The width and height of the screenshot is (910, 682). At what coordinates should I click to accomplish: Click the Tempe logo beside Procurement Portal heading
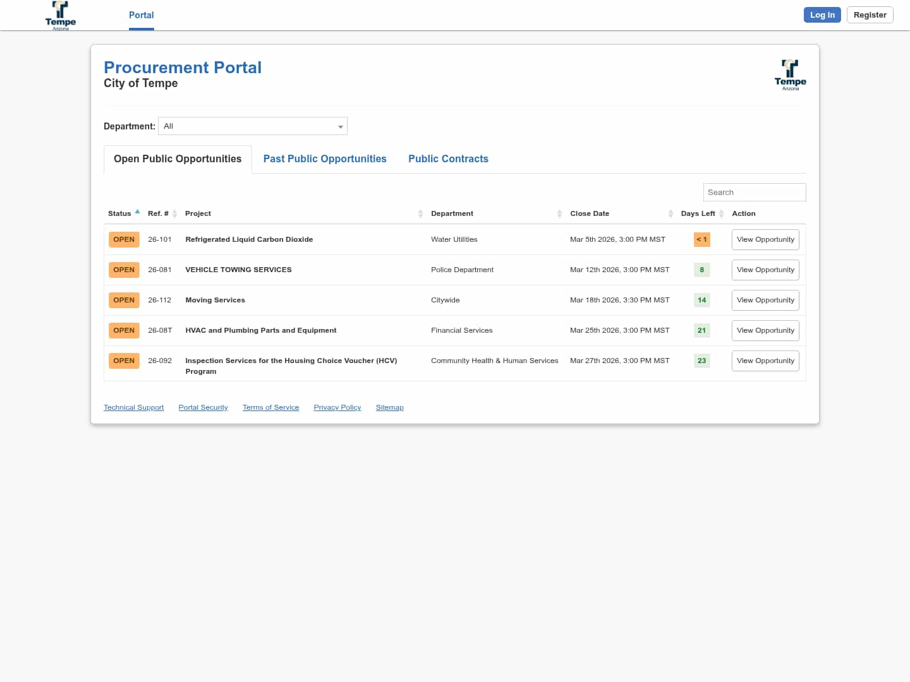coord(790,75)
